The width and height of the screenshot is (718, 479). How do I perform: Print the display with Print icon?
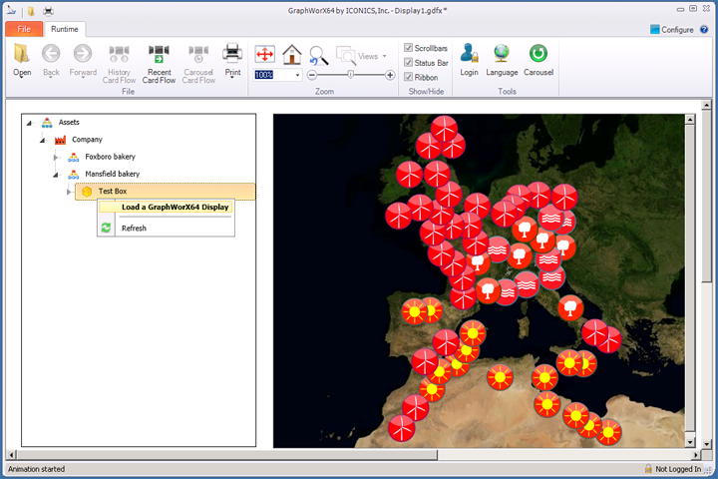[232, 54]
